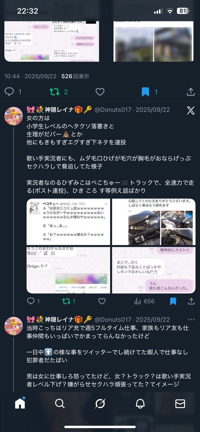Viewport: 200px width, 432px height.
Task: Tap reply icon on 526-view post
Action: [x=10, y=92]
